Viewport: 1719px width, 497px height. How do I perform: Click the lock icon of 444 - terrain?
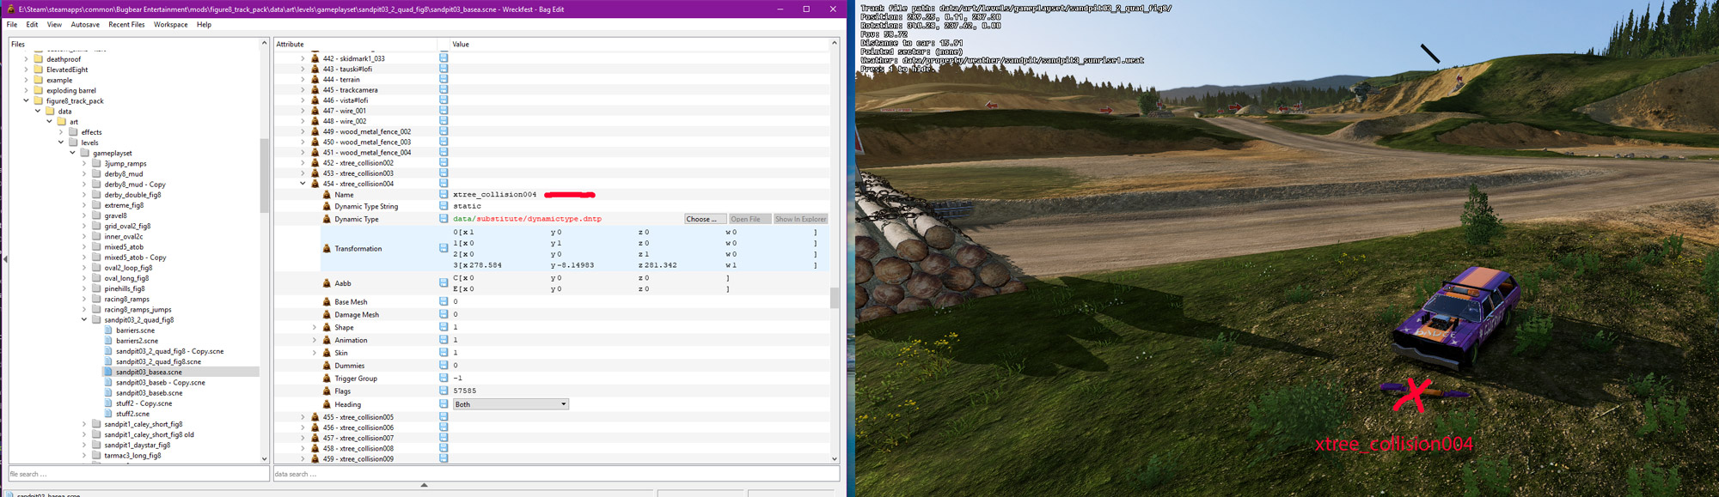point(315,80)
